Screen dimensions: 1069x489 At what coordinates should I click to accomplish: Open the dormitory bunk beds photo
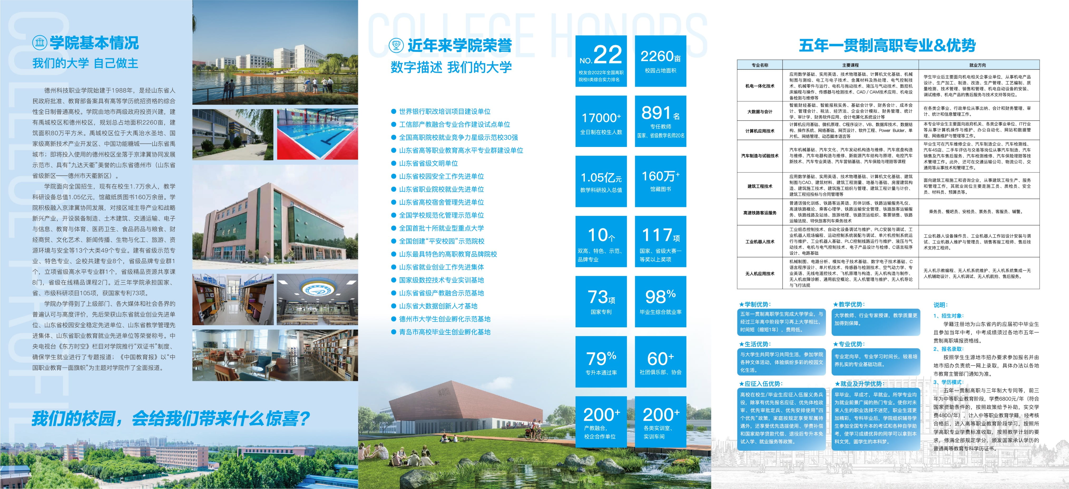[233, 299]
